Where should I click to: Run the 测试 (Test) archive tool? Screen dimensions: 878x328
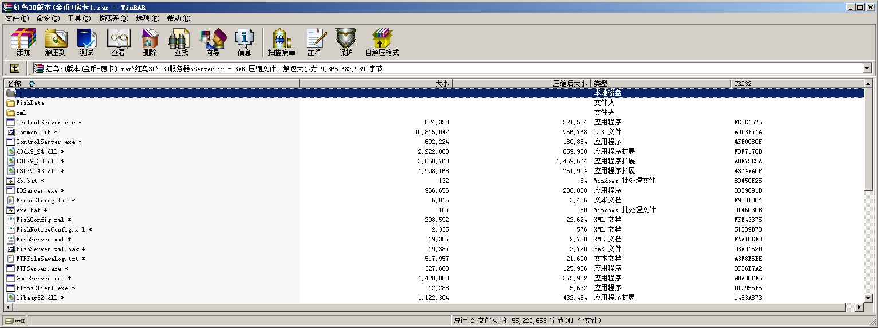pos(87,42)
